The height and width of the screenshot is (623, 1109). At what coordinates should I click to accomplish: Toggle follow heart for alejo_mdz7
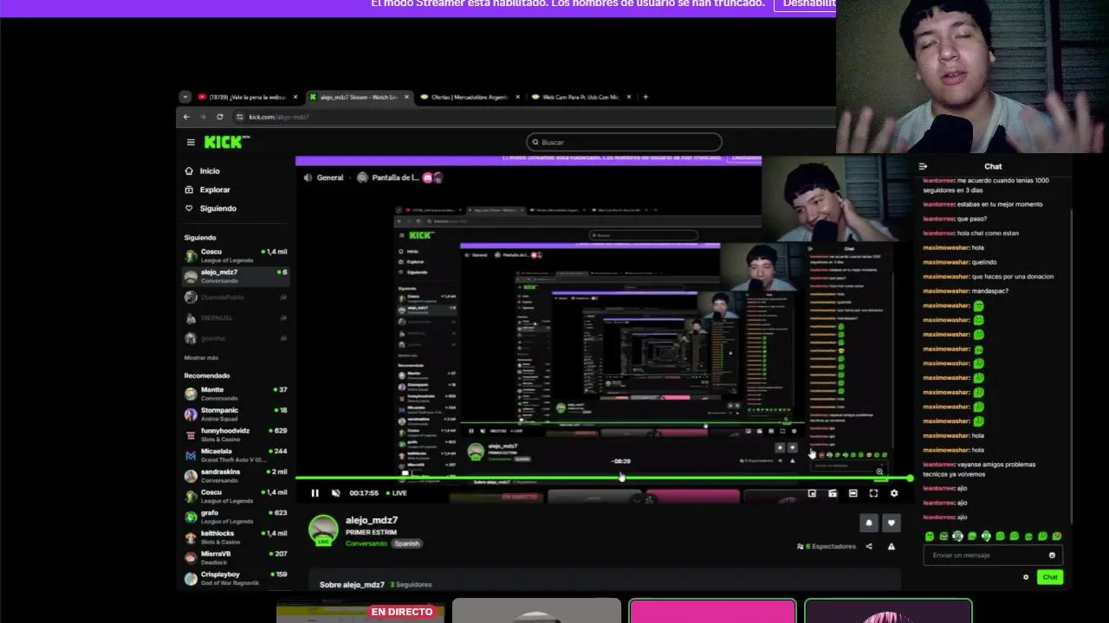click(x=891, y=523)
